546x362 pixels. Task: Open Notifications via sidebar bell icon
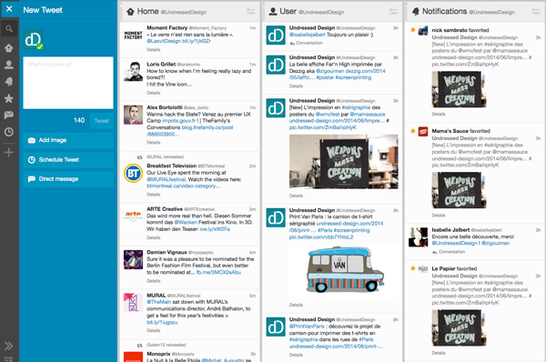click(x=9, y=82)
